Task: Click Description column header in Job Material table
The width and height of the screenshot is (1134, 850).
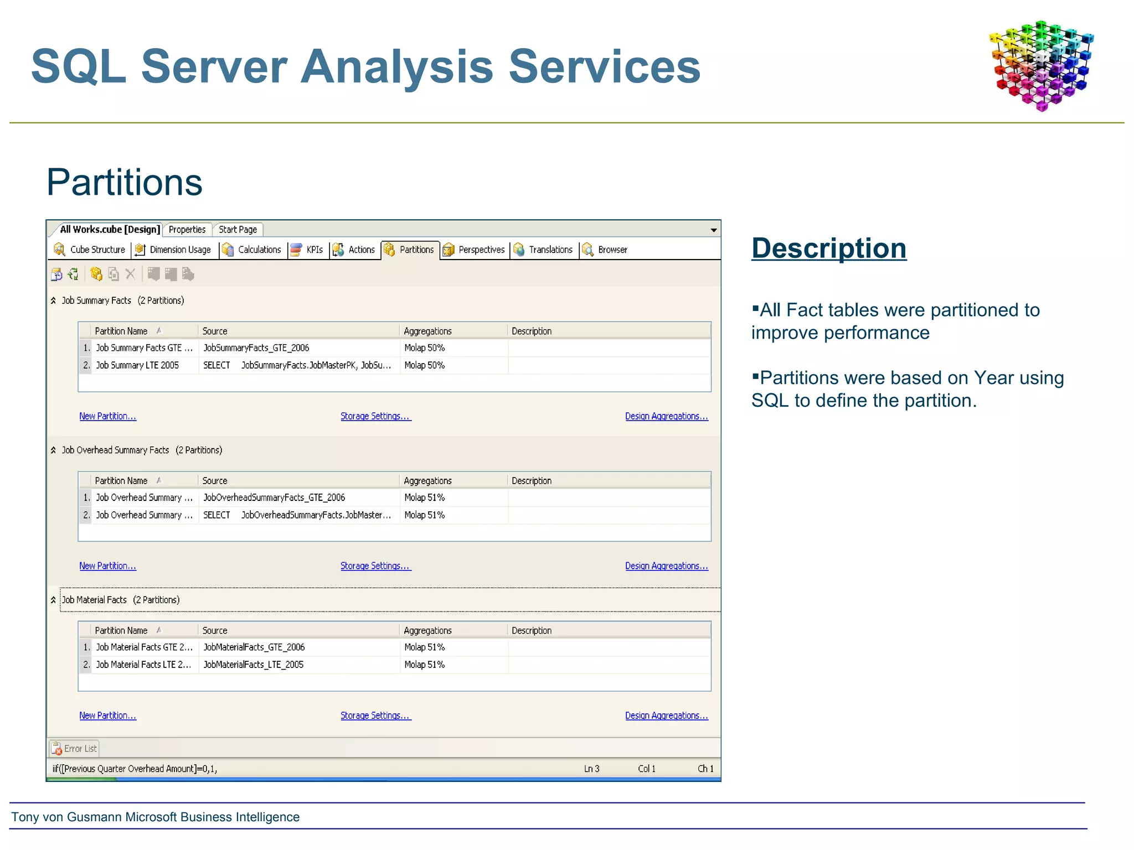Action: tap(609, 630)
